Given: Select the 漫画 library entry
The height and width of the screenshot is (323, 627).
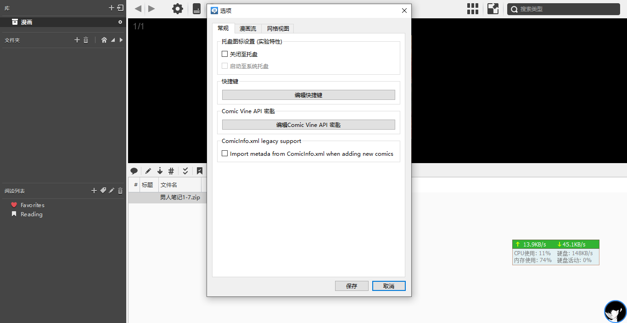Looking at the screenshot, I should click(x=63, y=22).
